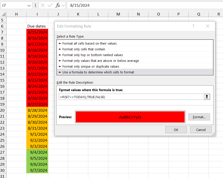Select row 20 header
Screen dimensions: 223x178
[3, 110]
